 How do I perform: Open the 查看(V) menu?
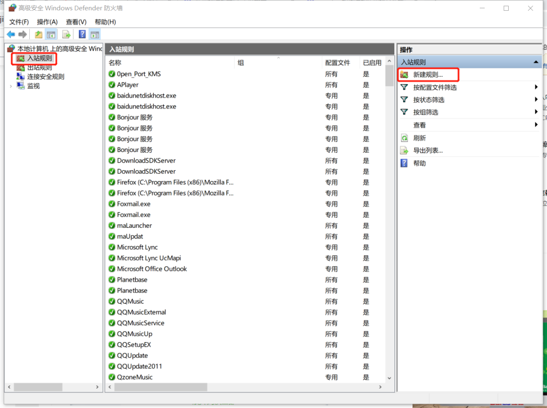76,22
